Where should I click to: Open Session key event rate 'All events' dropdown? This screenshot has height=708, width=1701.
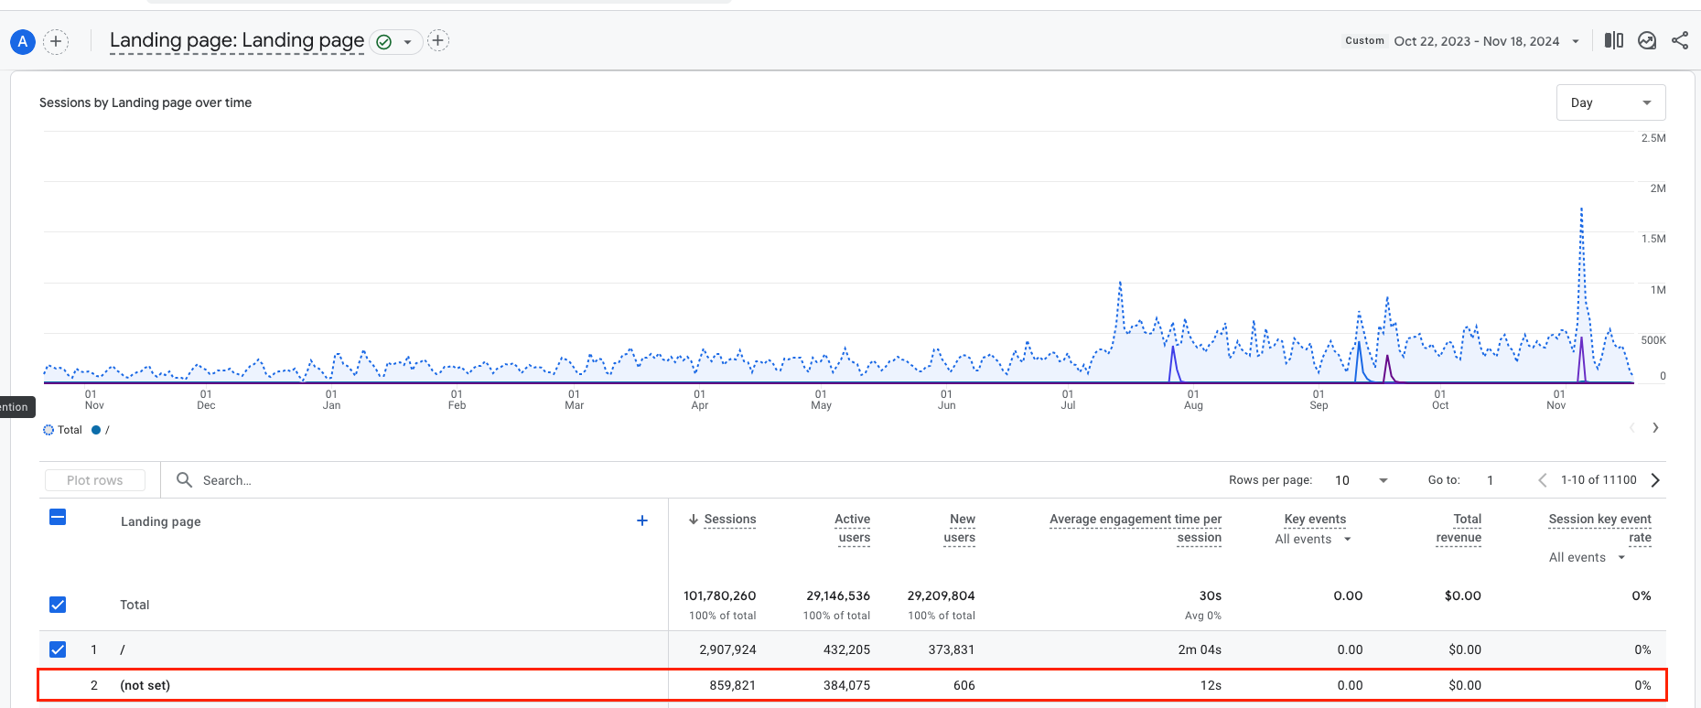1588,558
